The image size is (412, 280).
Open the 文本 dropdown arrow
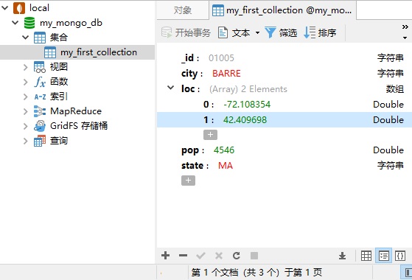257,33
